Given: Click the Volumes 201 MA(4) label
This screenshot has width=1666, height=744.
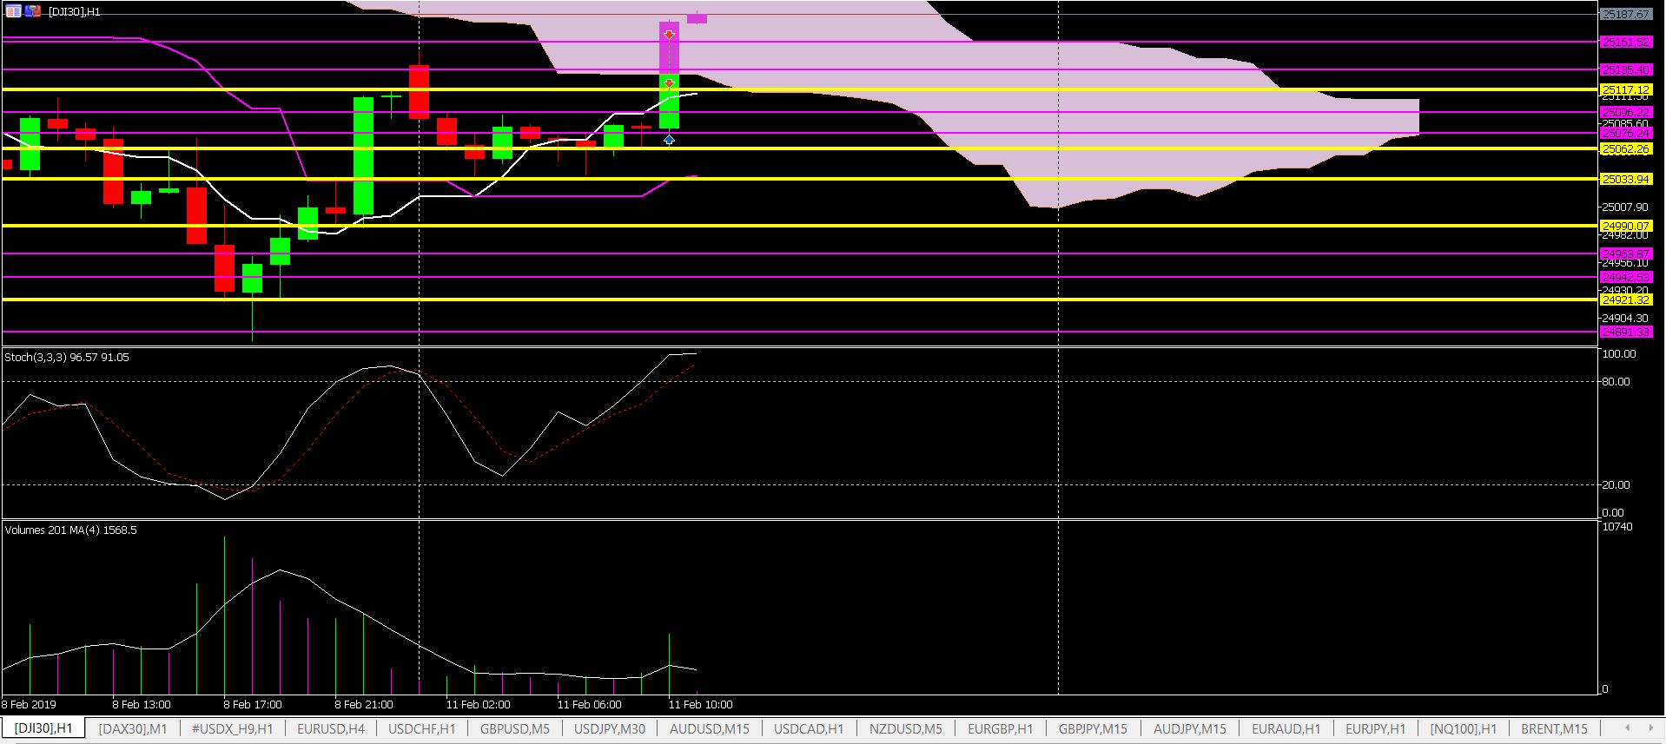Looking at the screenshot, I should point(70,530).
